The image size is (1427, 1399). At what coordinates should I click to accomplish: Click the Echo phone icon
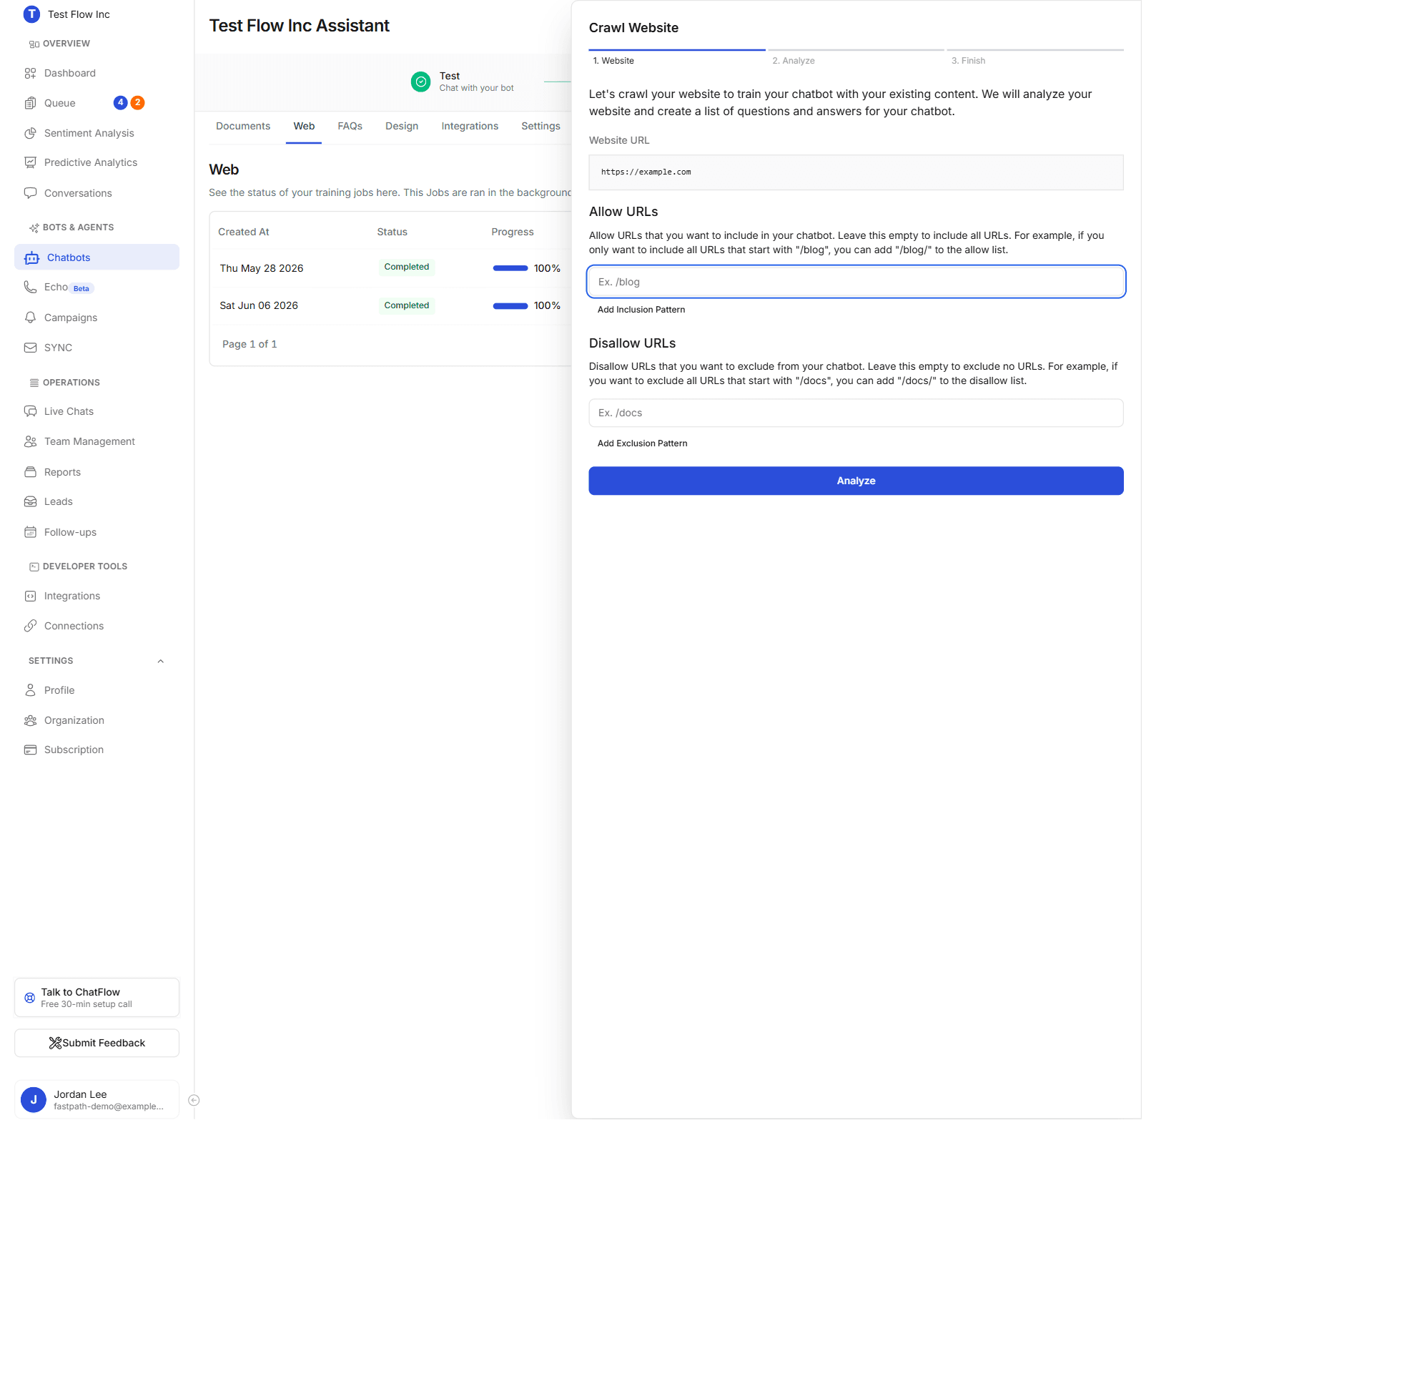(30, 288)
